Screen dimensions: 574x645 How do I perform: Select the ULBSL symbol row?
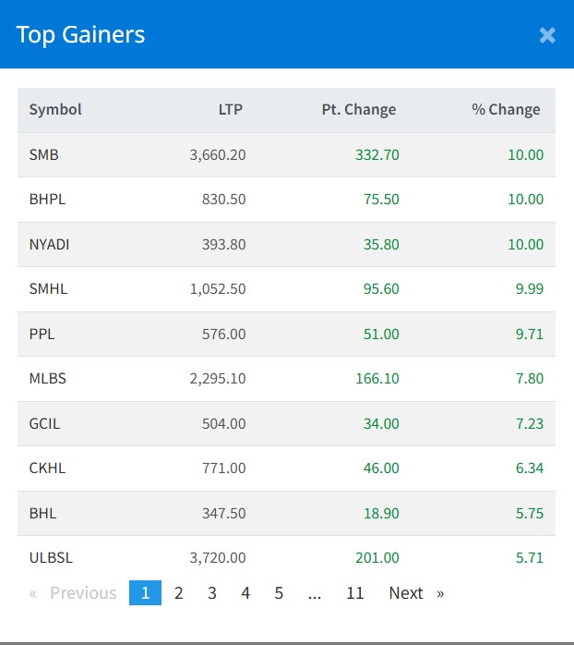coord(52,557)
